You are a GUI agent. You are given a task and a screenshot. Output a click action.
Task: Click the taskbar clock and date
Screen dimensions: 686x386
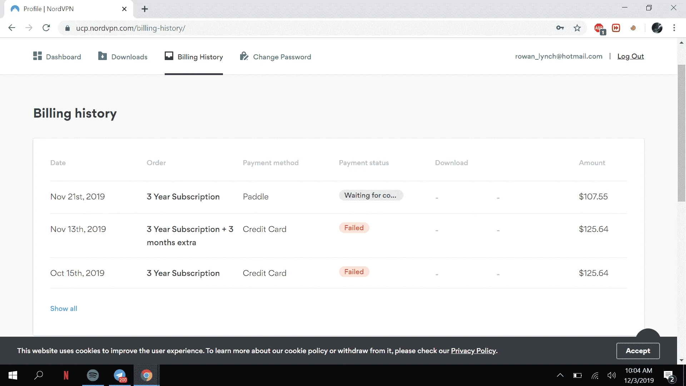(x=639, y=375)
